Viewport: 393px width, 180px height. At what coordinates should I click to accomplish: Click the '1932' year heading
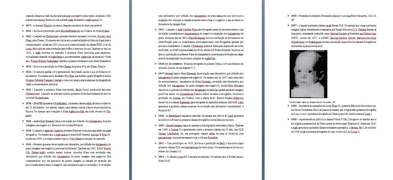[x=28, y=36]
